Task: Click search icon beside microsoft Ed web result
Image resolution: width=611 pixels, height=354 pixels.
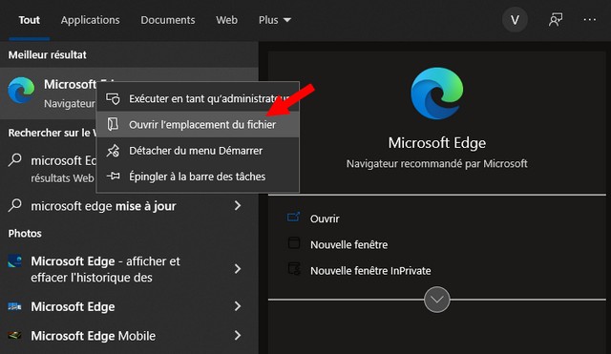Action: tap(15, 159)
